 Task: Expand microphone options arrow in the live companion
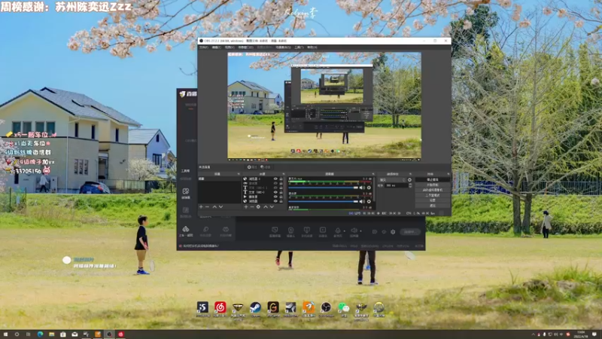tap(345, 231)
